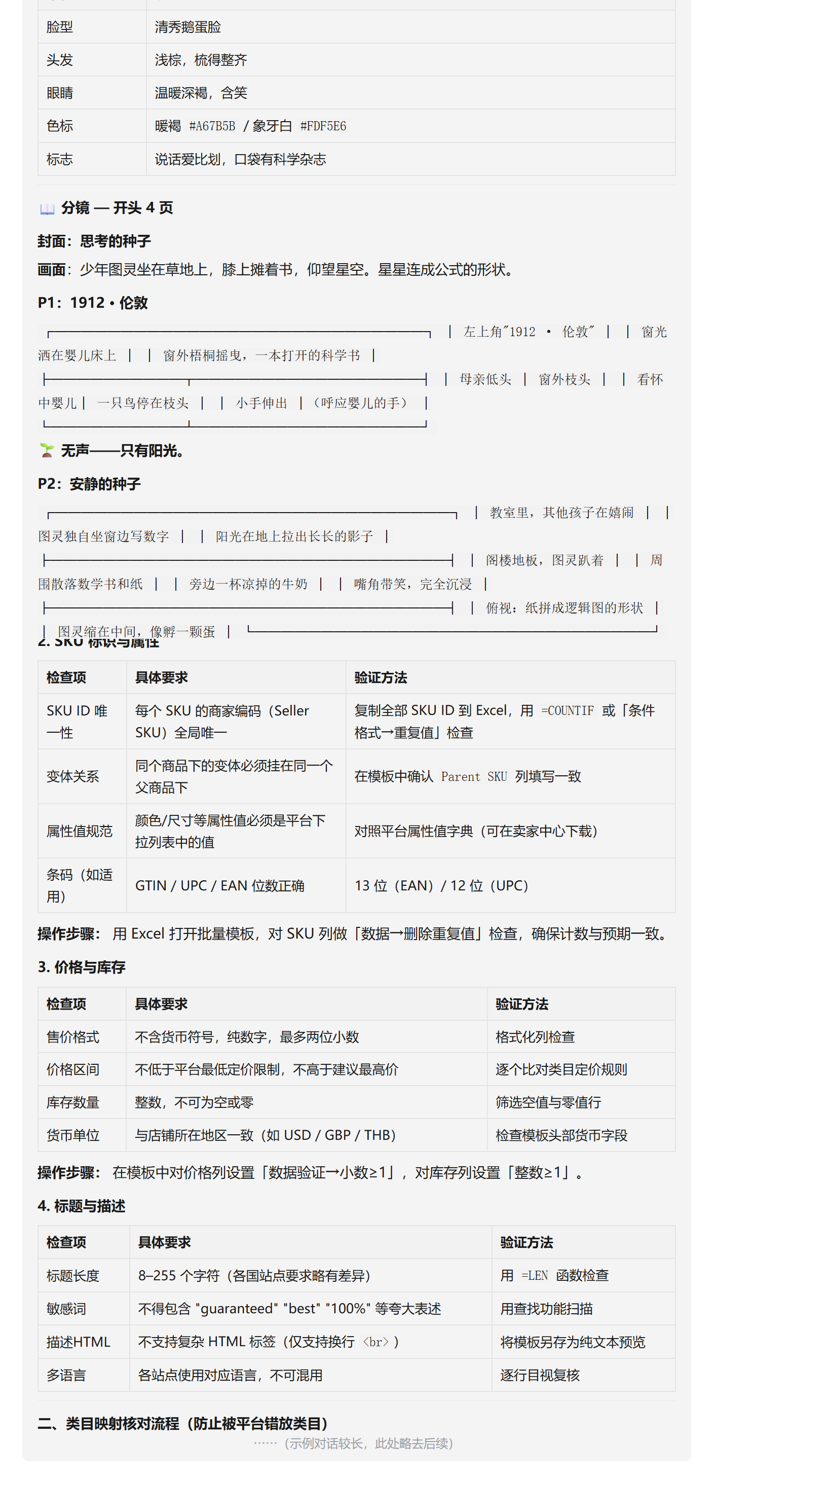
Task: Click the 色标 row label
Action: coord(92,126)
